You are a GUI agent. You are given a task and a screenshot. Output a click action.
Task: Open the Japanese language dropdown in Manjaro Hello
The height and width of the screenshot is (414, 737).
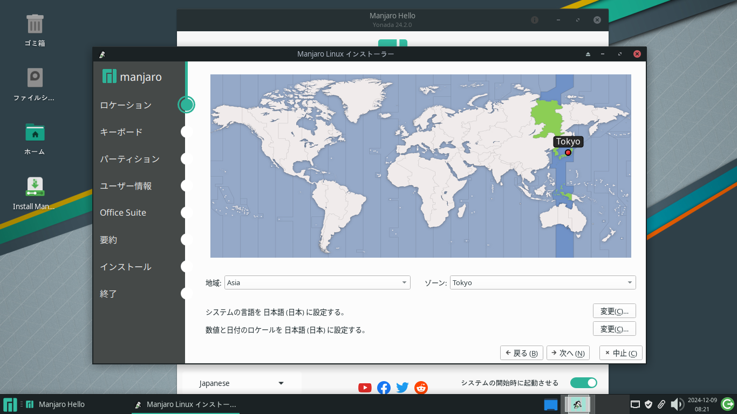click(242, 383)
